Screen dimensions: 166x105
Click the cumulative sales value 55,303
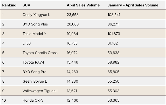[113, 91]
